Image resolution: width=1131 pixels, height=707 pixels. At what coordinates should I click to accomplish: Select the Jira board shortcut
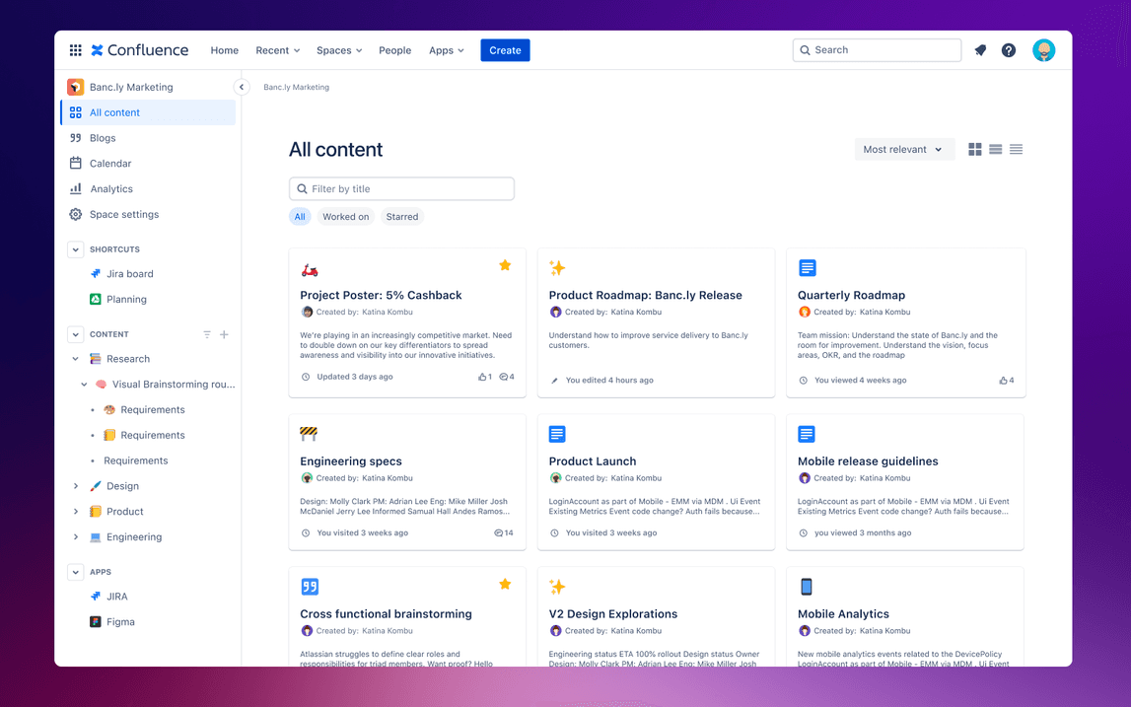click(x=123, y=273)
